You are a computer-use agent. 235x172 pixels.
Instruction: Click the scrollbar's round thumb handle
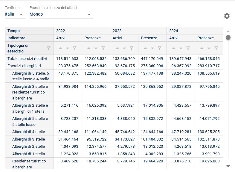point(228,37)
